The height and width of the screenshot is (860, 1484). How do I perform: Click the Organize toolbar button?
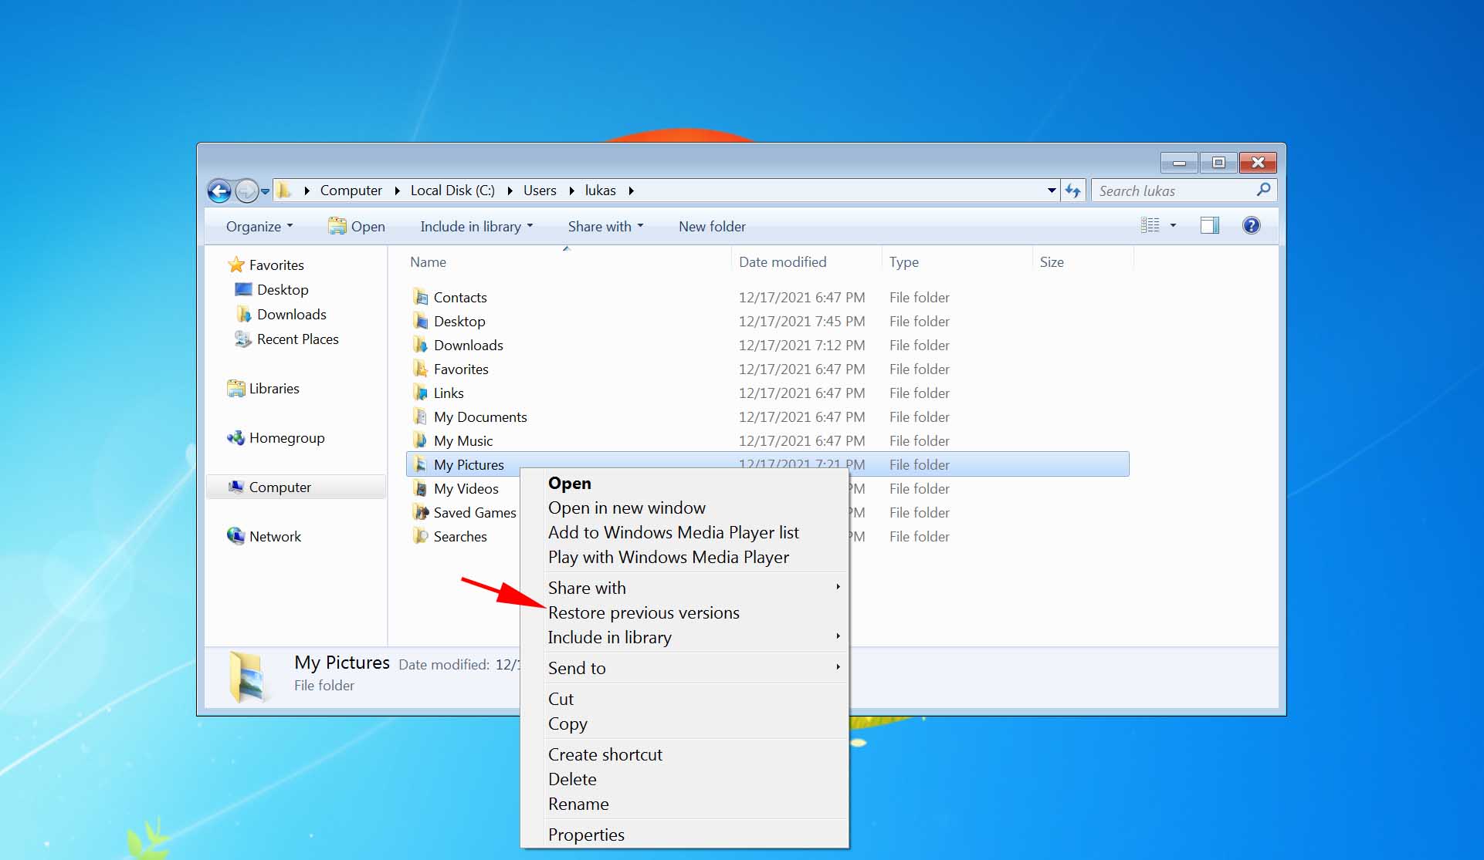coord(258,226)
